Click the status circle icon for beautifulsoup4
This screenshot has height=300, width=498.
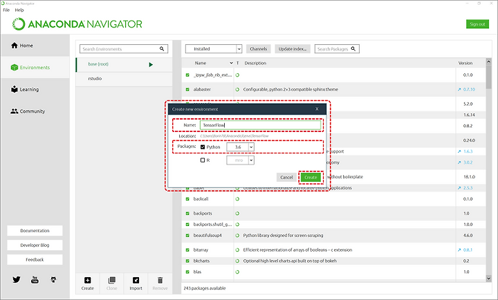click(x=237, y=236)
